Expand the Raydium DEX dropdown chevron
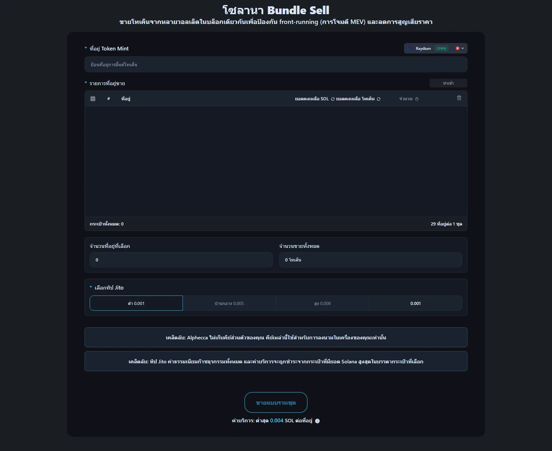Screen dimensions: 552x451 (x=463, y=48)
